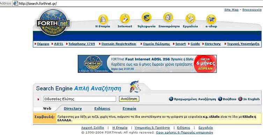Click the search box containing Οδυσσέας Ελύτης
Image resolution: width=263 pixels, height=137 pixels.
[x=80, y=99]
